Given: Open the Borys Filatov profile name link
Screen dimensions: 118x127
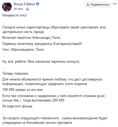Looking at the screenshot, I should 24,4.
